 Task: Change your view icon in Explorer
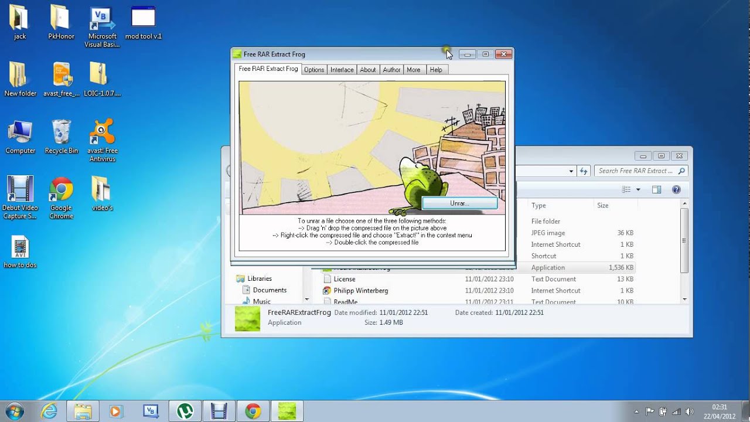pos(626,189)
